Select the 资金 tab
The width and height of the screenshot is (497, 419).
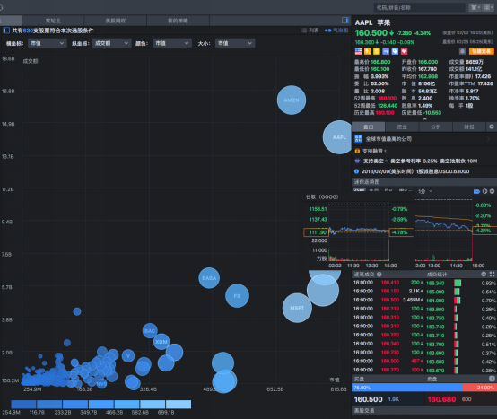402,127
